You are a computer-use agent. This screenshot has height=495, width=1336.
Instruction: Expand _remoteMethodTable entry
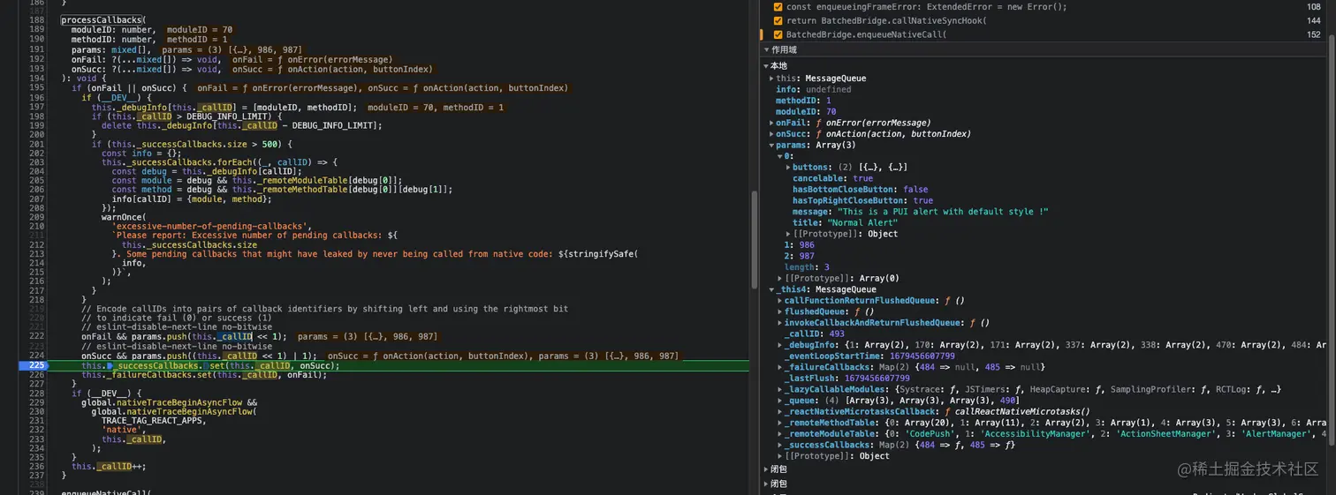(779, 423)
